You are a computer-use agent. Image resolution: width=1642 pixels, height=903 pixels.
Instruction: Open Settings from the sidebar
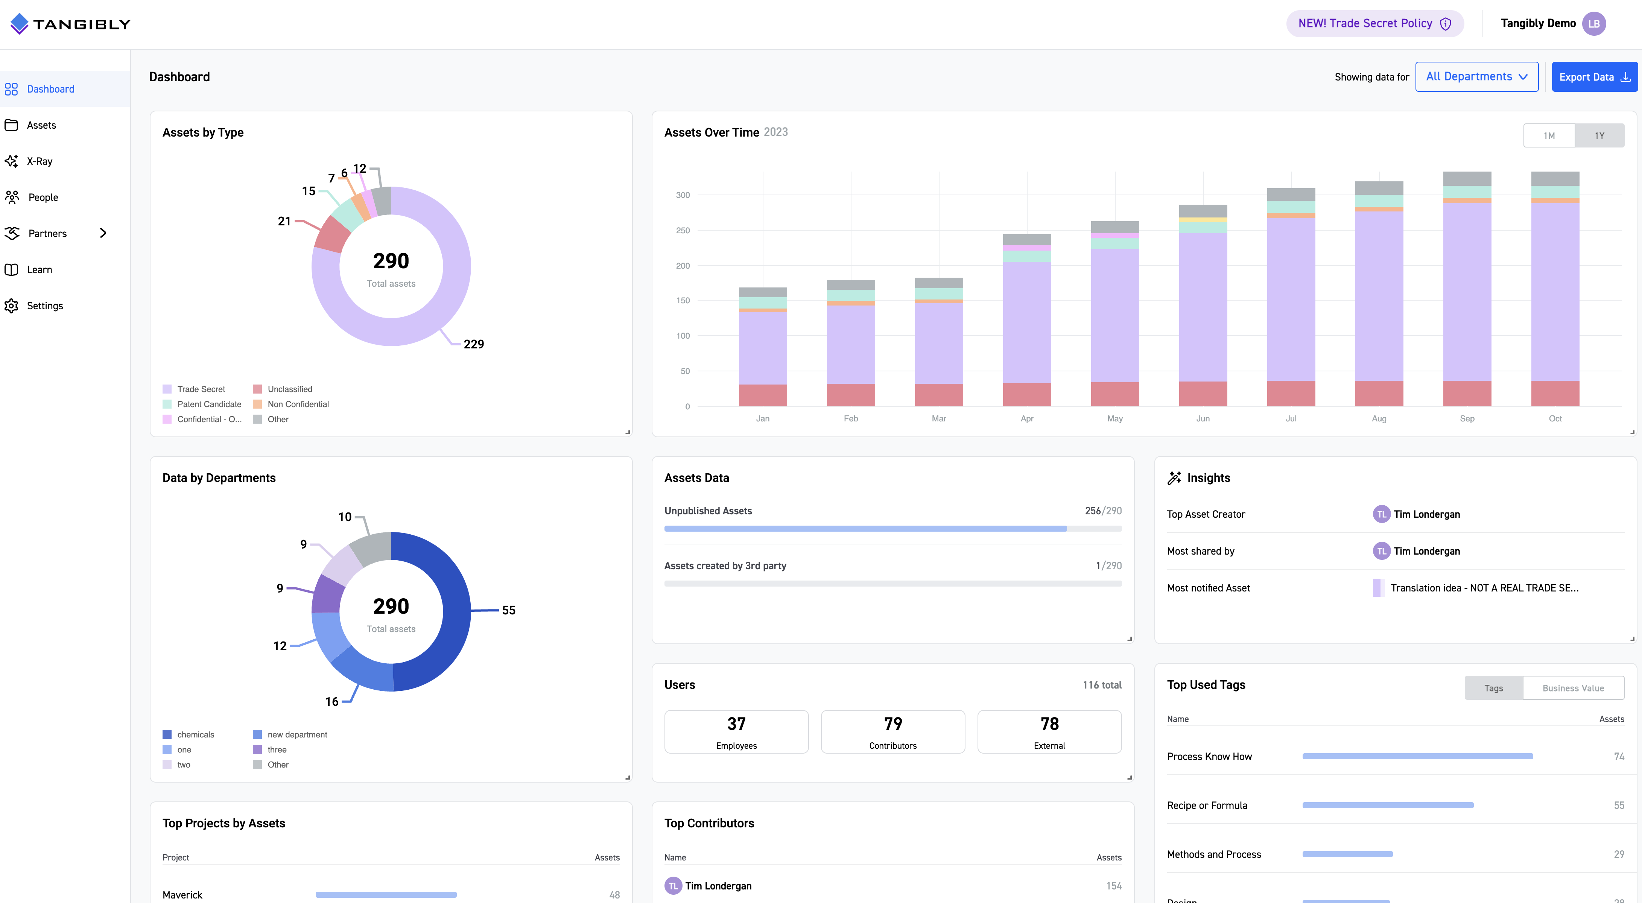pyautogui.click(x=65, y=306)
